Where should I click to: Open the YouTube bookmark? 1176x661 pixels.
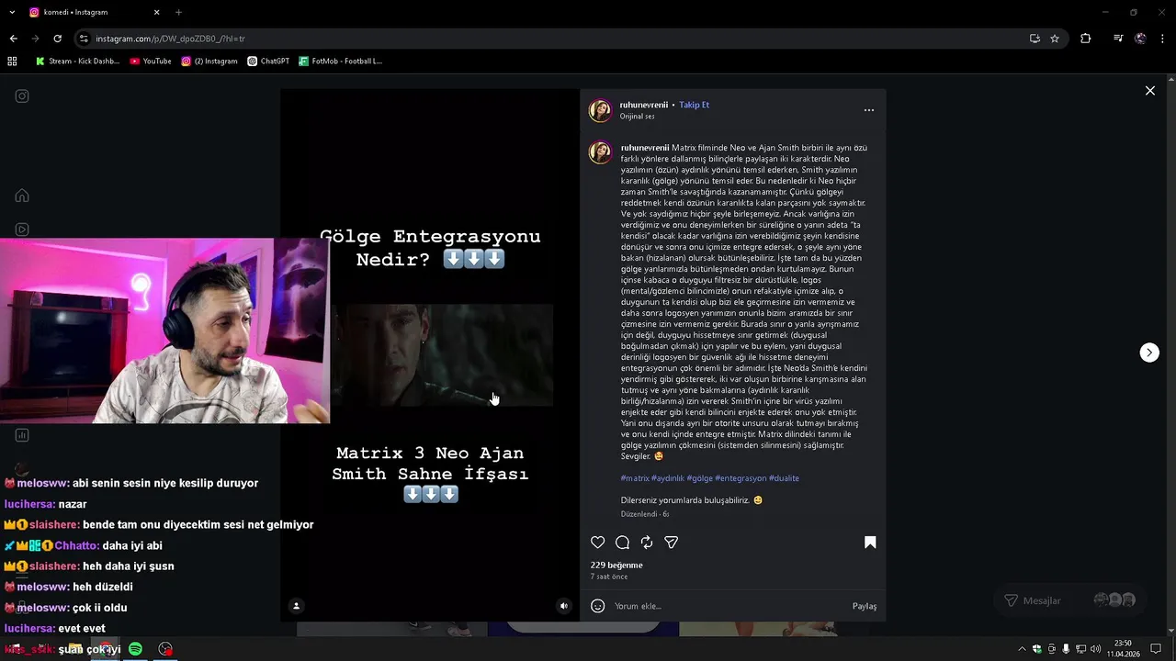tap(151, 62)
